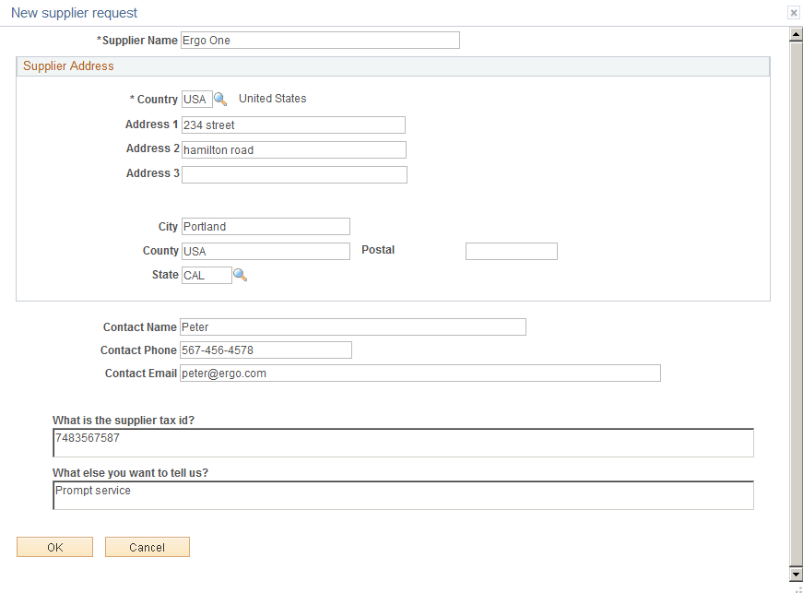Image resolution: width=803 pixels, height=593 pixels.
Task: Click the supplier tax id text area
Action: 403,443
